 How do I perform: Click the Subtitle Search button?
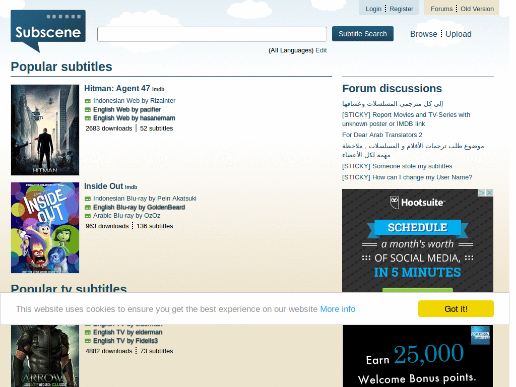tap(363, 34)
